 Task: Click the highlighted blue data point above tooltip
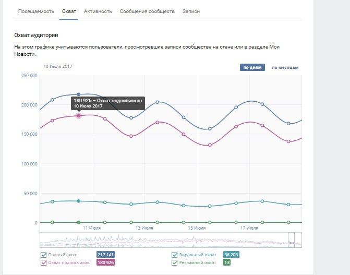tap(79, 94)
